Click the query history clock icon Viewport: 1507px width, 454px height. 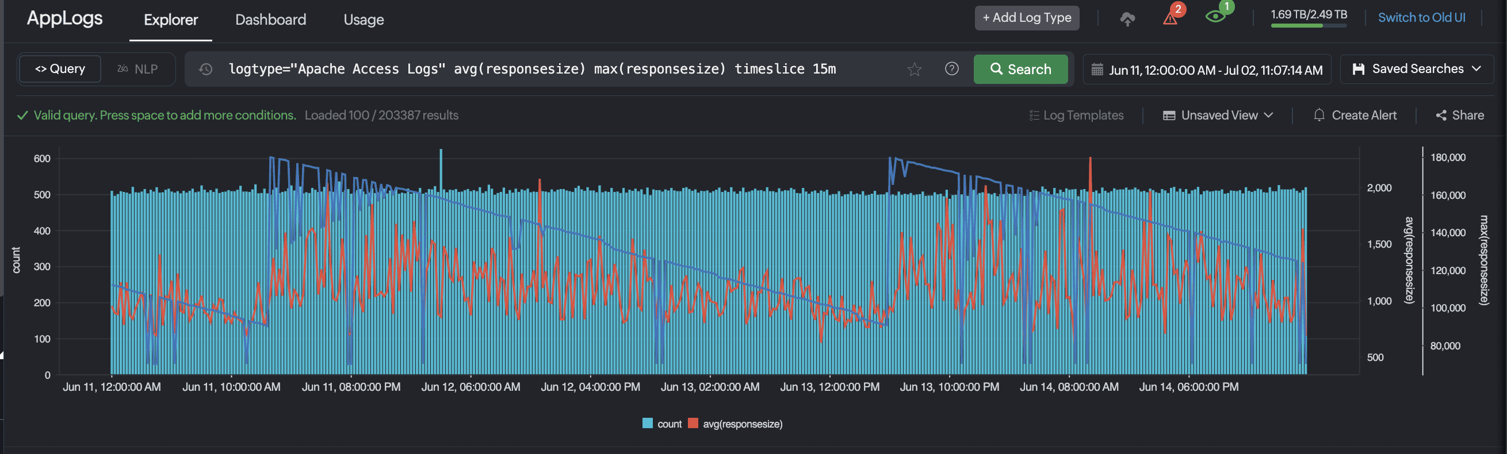(205, 69)
